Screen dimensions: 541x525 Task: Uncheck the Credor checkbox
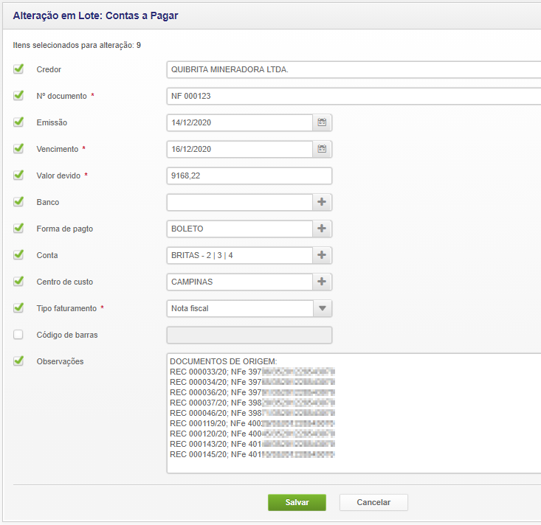(18, 69)
